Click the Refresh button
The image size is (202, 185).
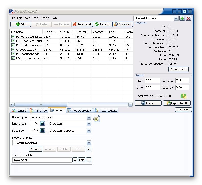click(x=102, y=24)
